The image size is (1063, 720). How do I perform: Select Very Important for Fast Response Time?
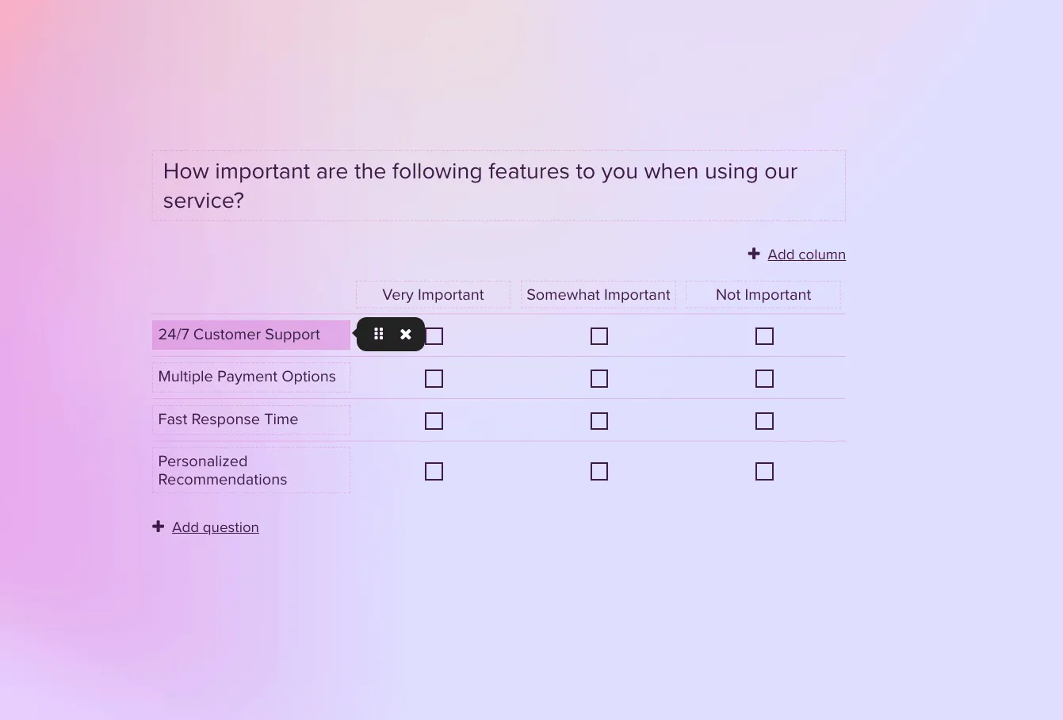coord(434,421)
